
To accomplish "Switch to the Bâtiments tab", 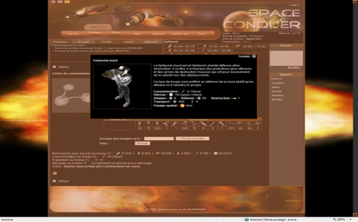I will 152,42.
